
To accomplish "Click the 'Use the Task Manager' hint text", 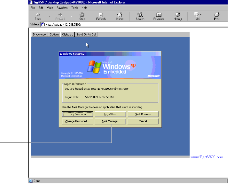I will point(103,107).
